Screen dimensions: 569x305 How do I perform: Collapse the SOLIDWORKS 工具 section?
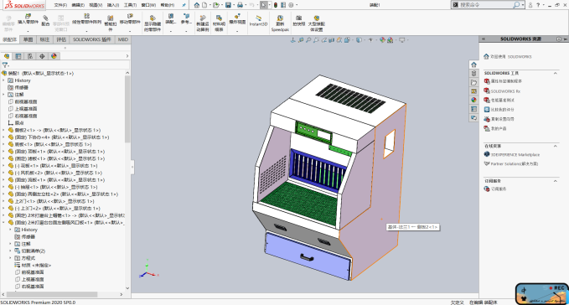[x=556, y=73]
